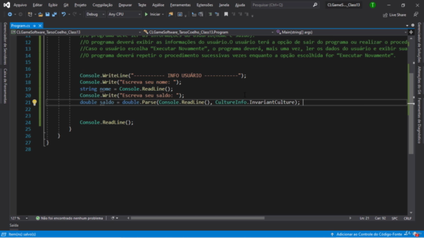Open the Caixa de Ferramentas side panel
The height and width of the screenshot is (238, 424).
tap(5, 86)
